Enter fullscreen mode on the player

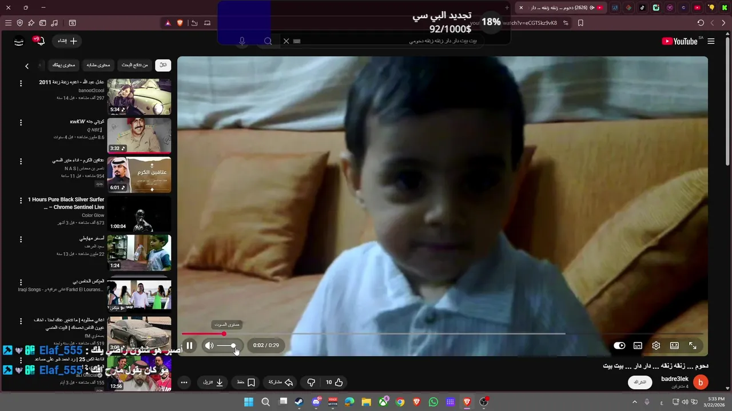(693, 345)
